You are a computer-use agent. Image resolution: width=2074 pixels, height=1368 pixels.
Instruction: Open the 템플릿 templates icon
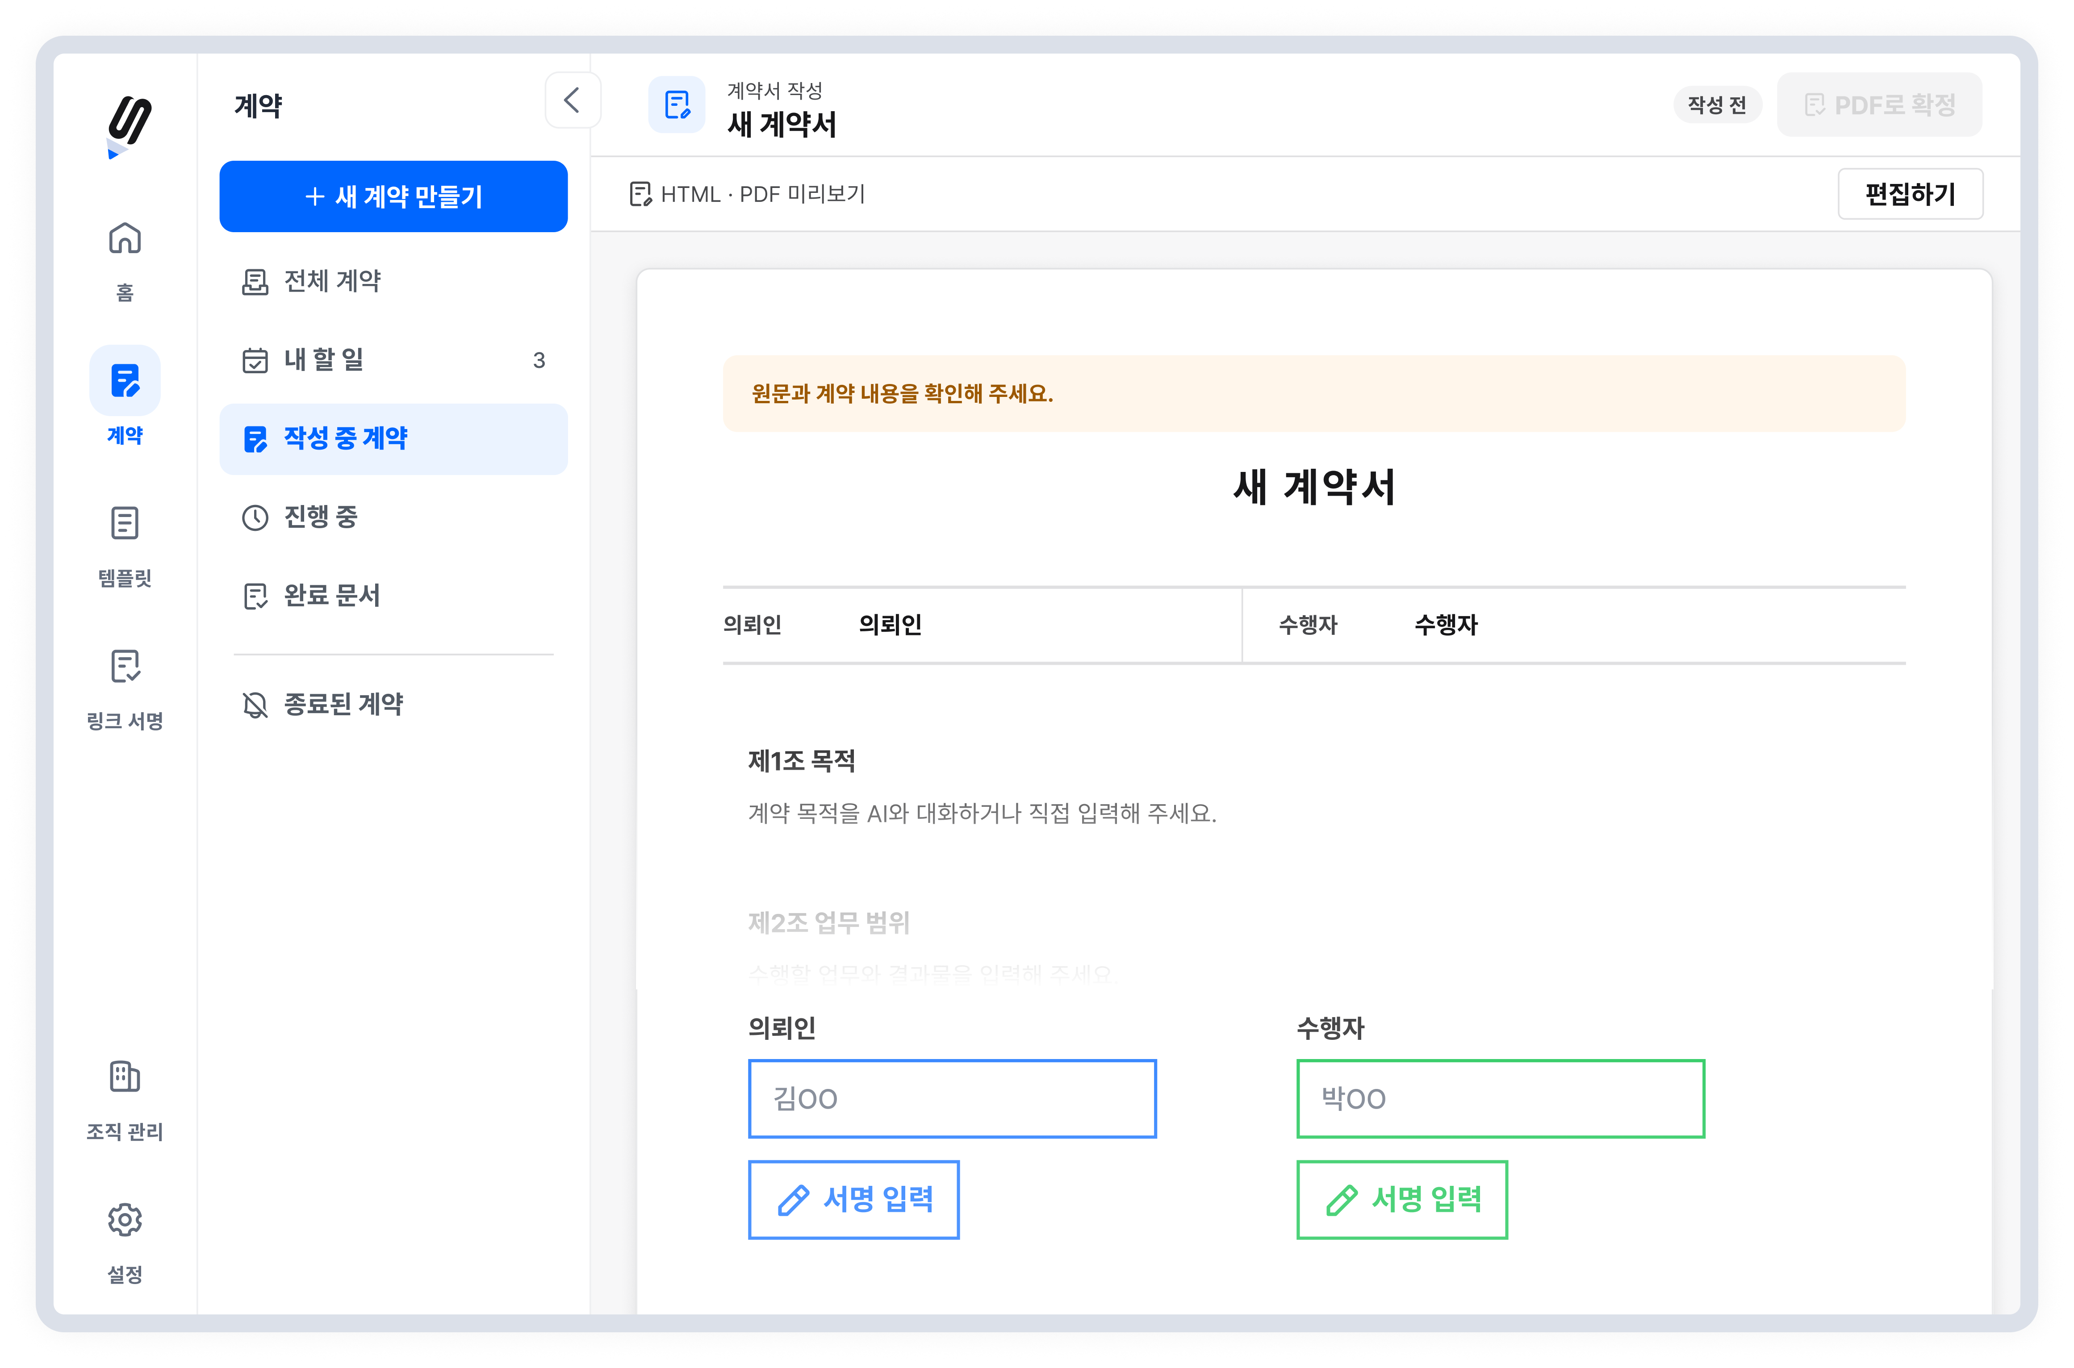click(125, 523)
